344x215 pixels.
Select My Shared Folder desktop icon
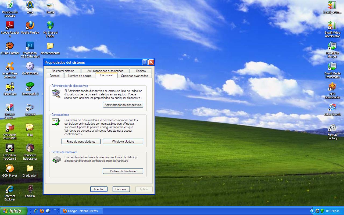50,29
